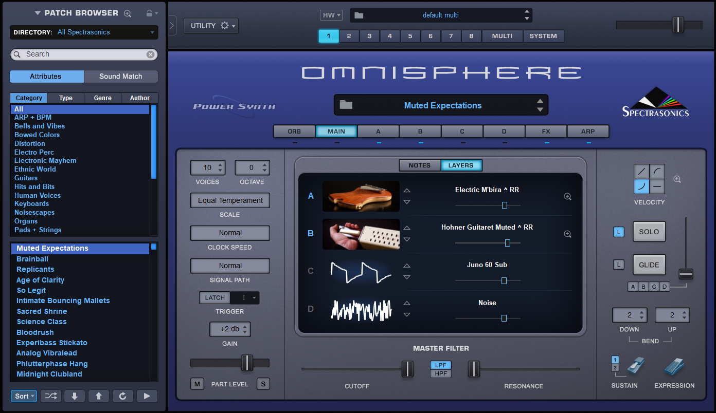Click the Utility gear icon
Screen dimensions: 716x413
pyautogui.click(x=224, y=26)
